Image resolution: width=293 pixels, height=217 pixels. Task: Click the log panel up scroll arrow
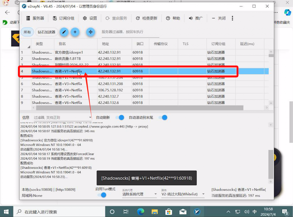click(271, 125)
